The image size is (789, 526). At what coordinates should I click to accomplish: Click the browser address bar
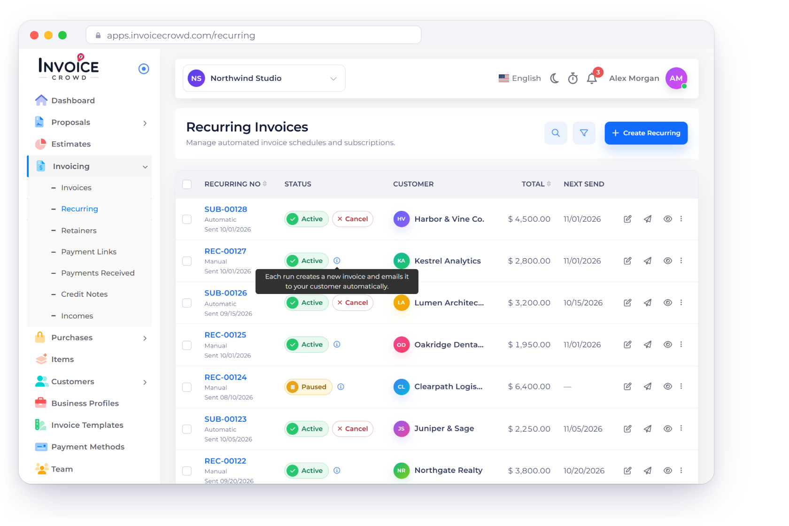[254, 35]
